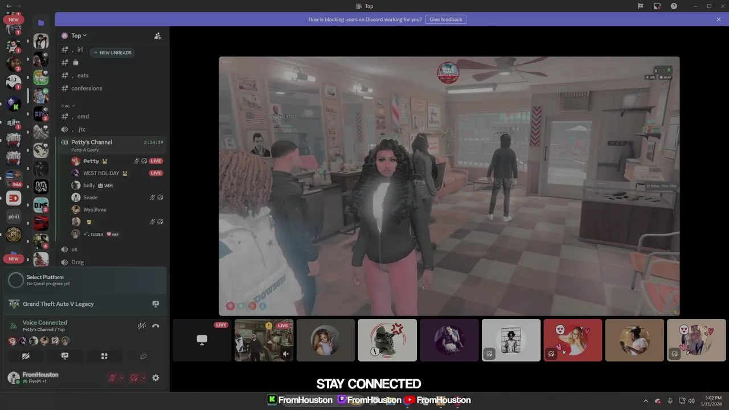Click the tray microphone icon
The height and width of the screenshot is (410, 729).
(x=670, y=401)
